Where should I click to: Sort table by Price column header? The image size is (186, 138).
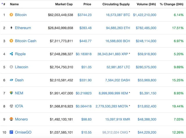[x=87, y=4]
